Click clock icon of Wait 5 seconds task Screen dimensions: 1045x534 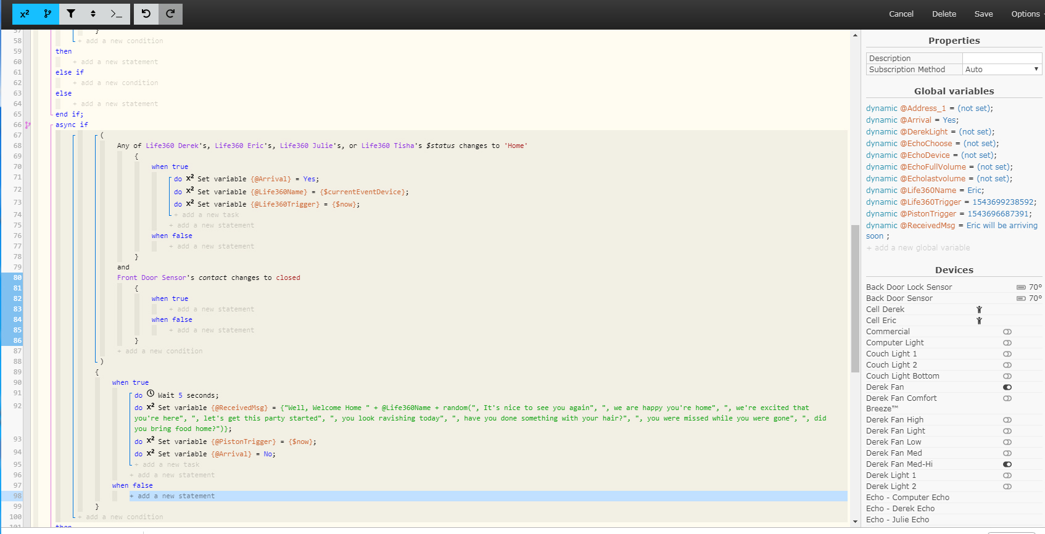point(151,393)
